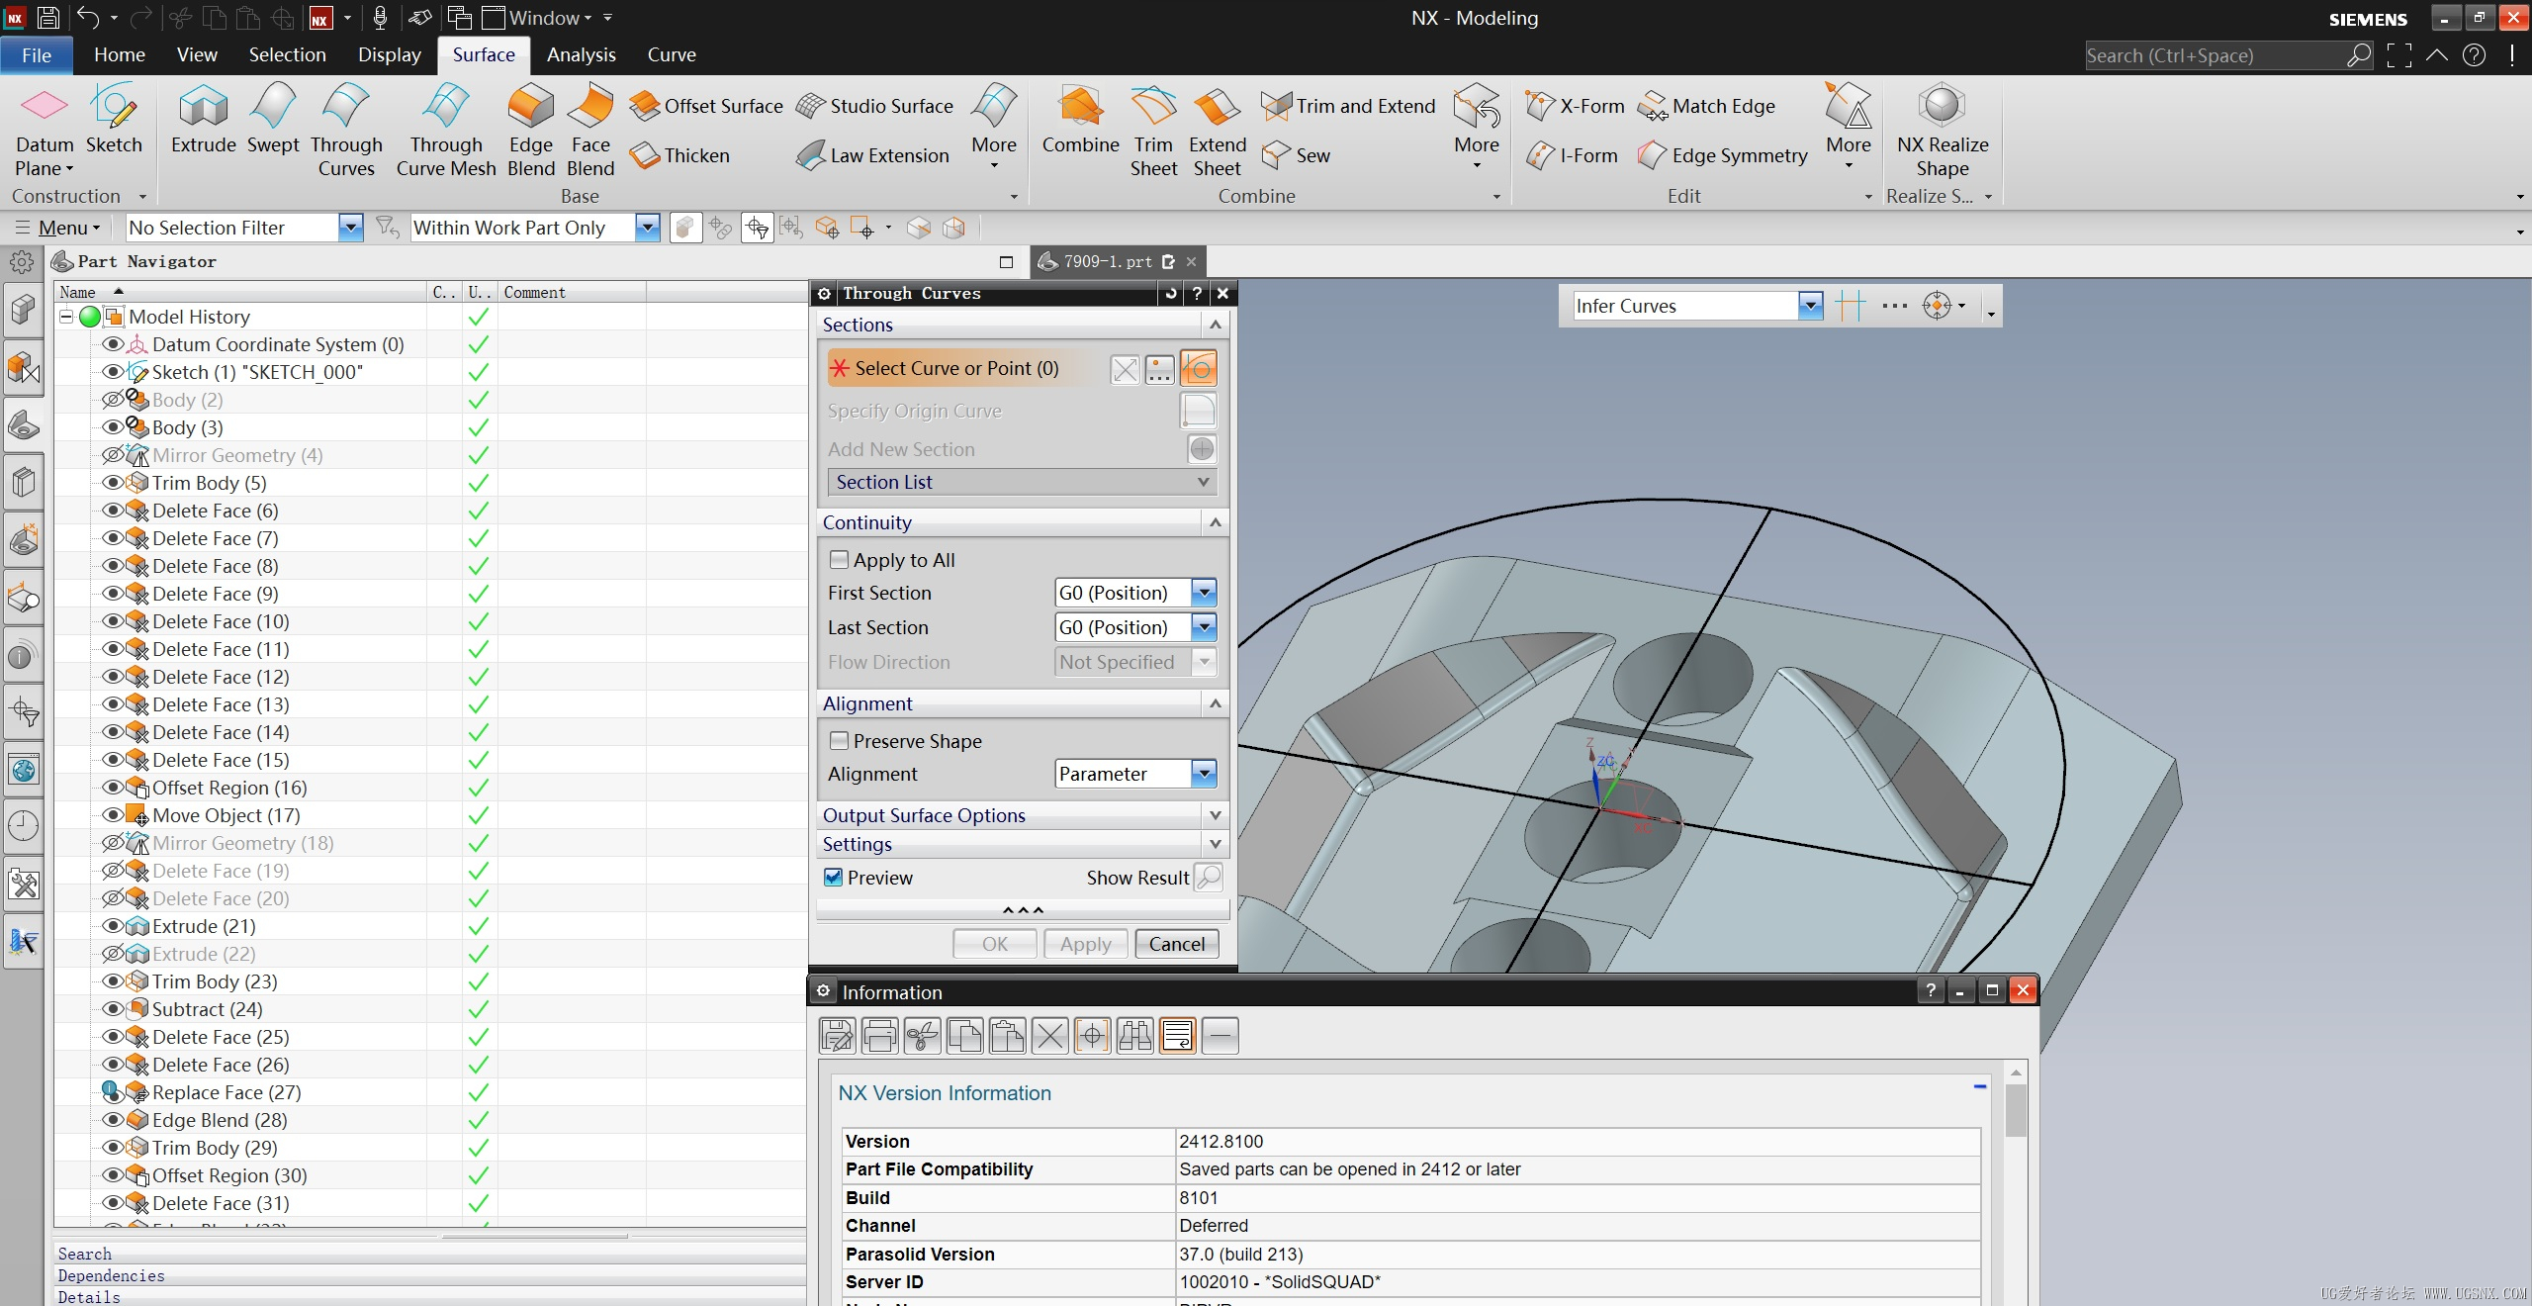Select the Sew command

tap(1296, 155)
